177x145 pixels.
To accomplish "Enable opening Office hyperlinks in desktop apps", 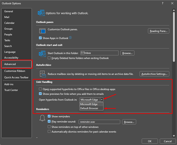I will coord(40,89).
